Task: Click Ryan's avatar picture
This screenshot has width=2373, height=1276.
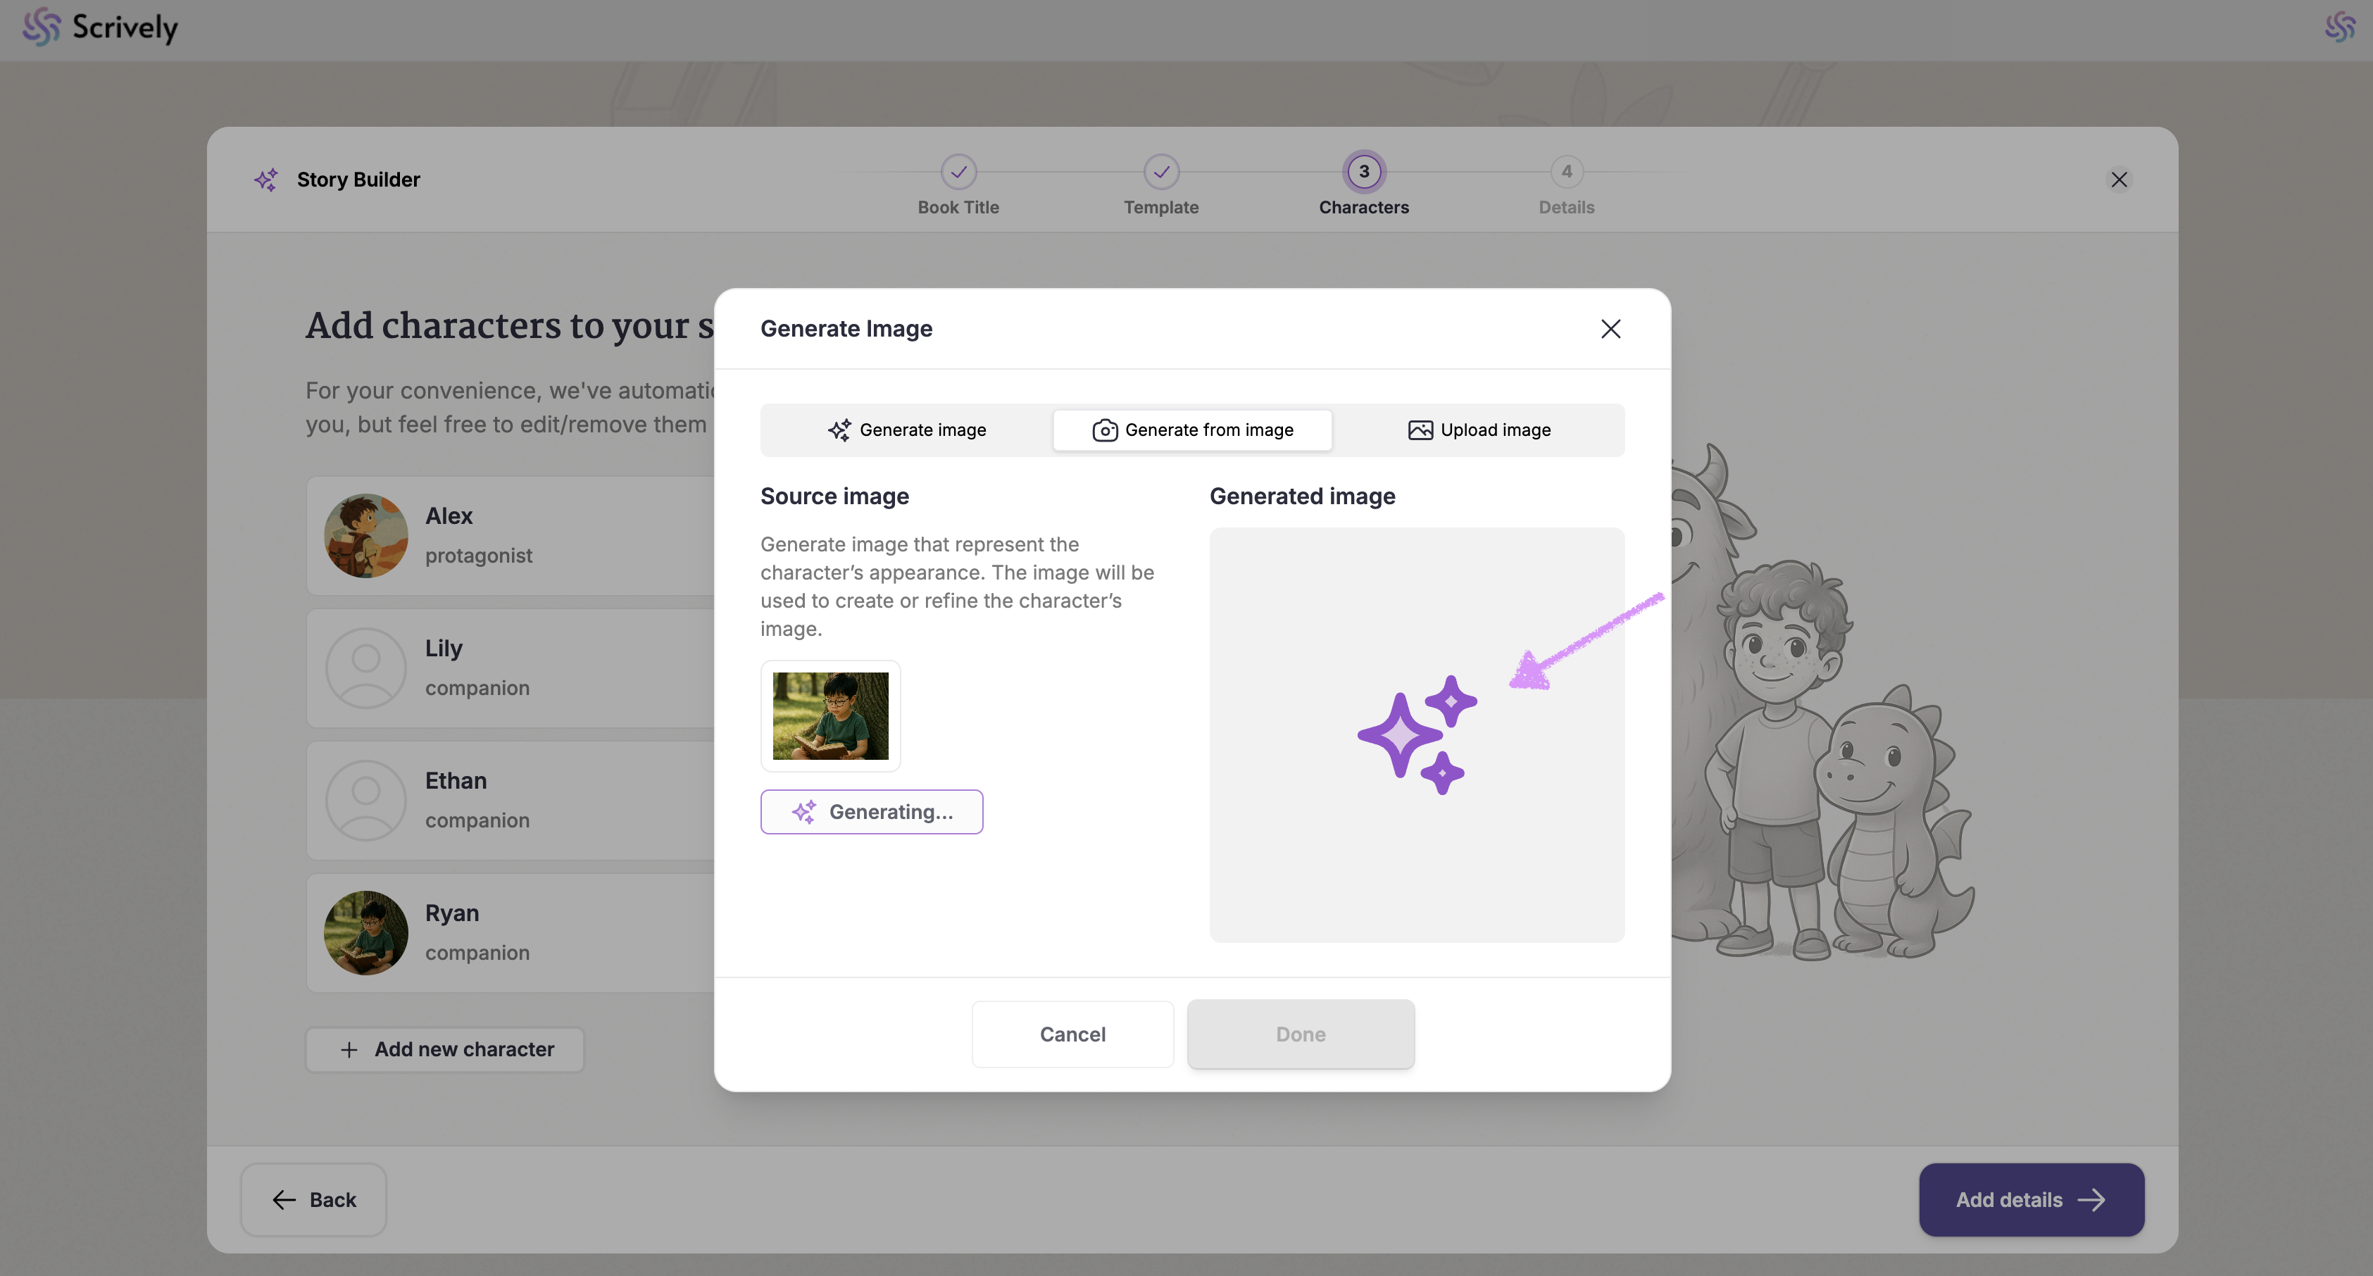Action: point(365,932)
